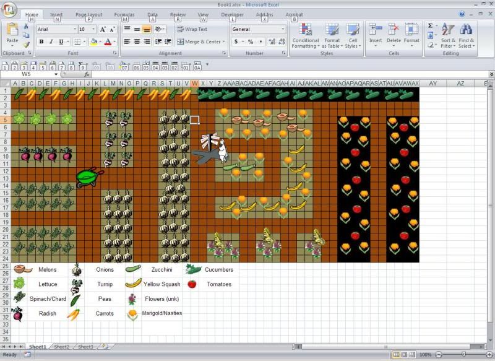The image size is (495, 361).
Task: Decrease font size with Shrink Font
Action: 112,29
